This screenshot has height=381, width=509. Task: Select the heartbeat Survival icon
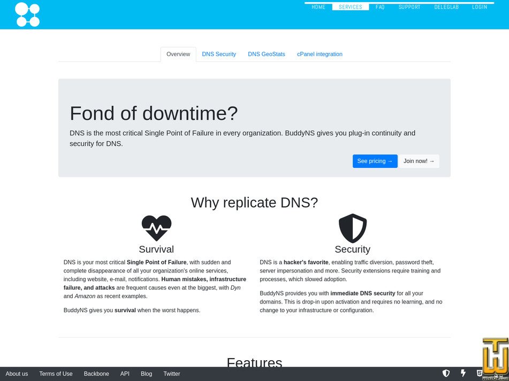tap(156, 228)
